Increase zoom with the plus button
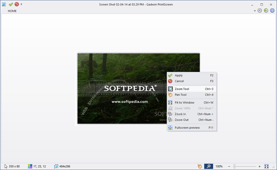Image resolution: width=277 pixels, height=170 pixels. [x=259, y=166]
